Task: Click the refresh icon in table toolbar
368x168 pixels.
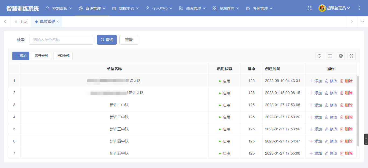Action: coord(319,56)
